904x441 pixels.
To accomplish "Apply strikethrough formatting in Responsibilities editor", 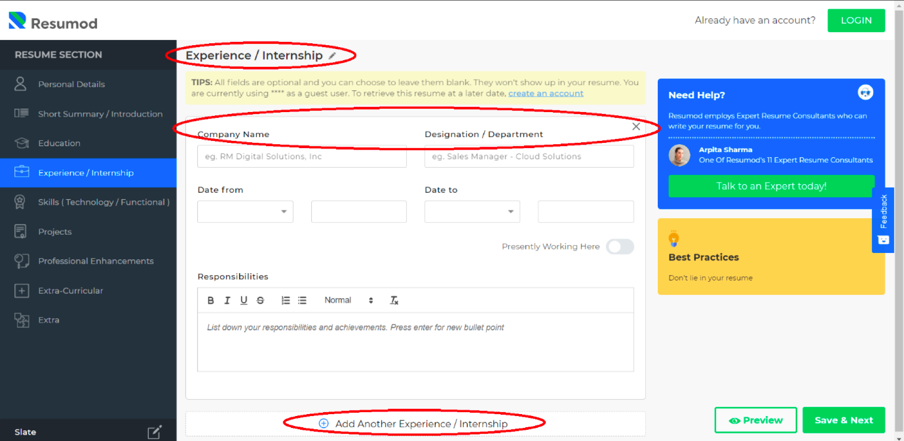I will pyautogui.click(x=260, y=300).
